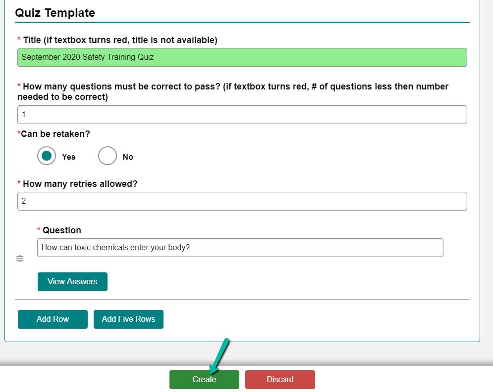Screen dimensions: 493x392
Task: Click the 'questions must be correct' label
Action: (233, 91)
